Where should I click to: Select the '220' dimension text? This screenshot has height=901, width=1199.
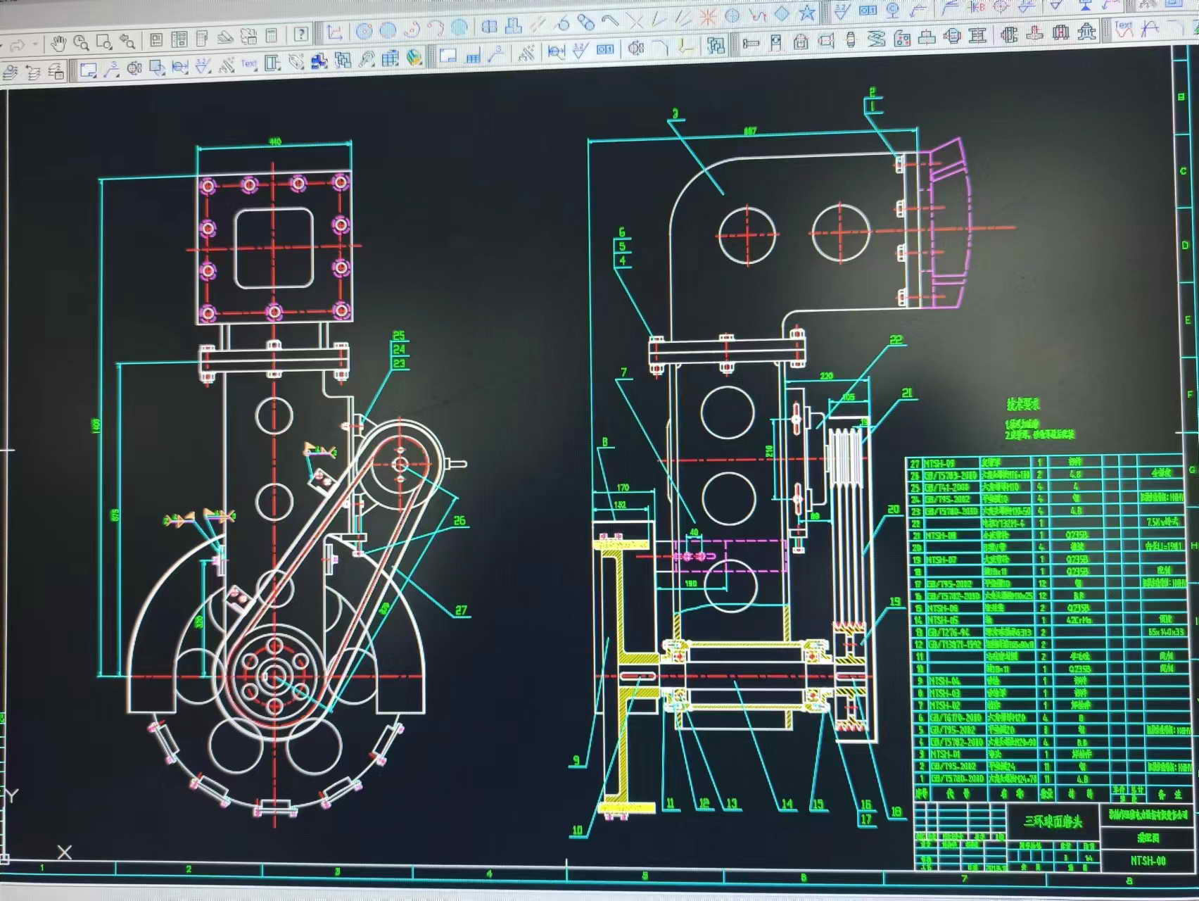(826, 376)
